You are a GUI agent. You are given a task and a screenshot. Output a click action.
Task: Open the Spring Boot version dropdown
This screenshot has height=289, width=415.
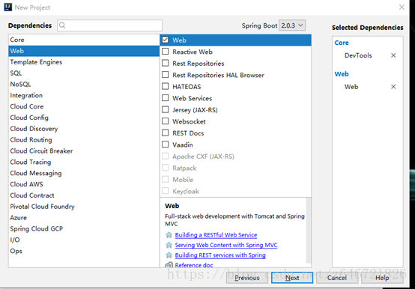click(x=292, y=25)
